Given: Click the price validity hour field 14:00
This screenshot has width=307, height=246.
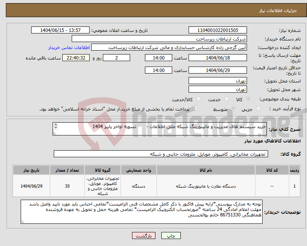Looking at the screenshot, I should click(159, 70).
